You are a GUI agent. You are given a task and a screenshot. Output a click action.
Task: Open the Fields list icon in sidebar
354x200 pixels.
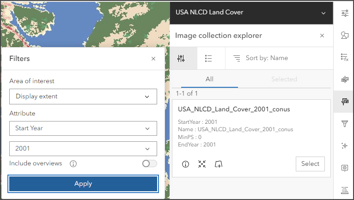(345, 190)
